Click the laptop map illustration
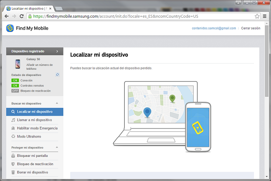Image resolution: width=271 pixels, height=181 pixels. [161, 104]
